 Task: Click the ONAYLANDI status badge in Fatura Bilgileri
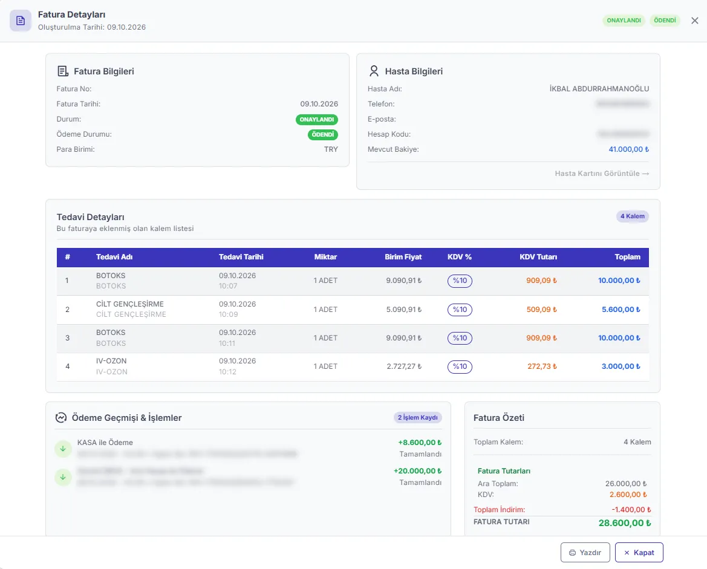pos(317,120)
